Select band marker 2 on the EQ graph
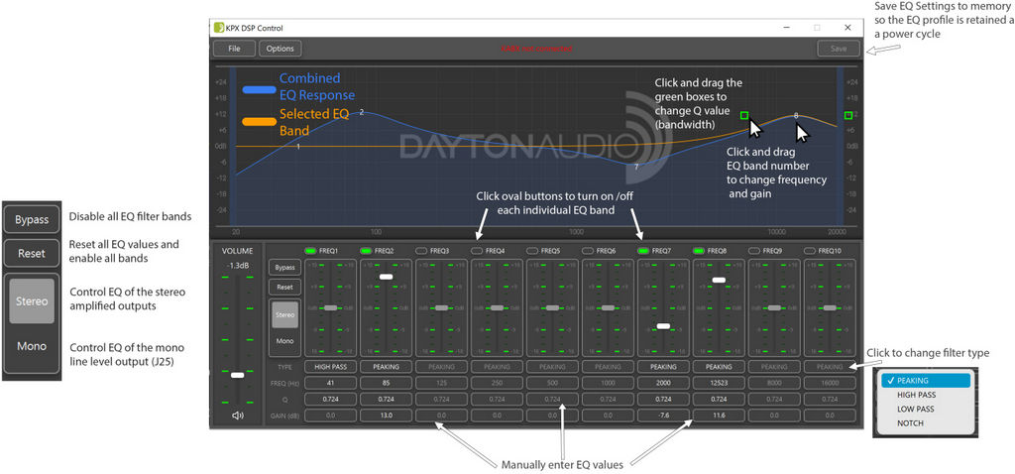The width and height of the screenshot is (1015, 474). (x=361, y=113)
